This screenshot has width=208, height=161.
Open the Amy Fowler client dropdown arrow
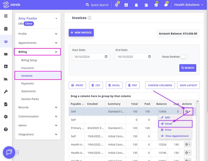point(56,19)
